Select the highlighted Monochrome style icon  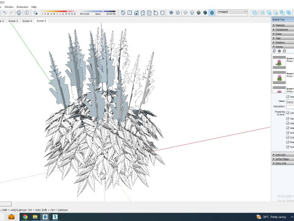coord(212,13)
